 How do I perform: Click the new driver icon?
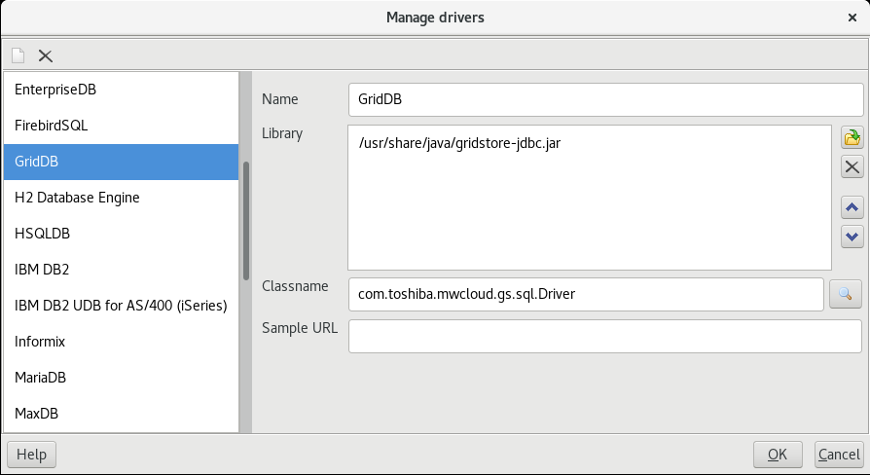18,55
